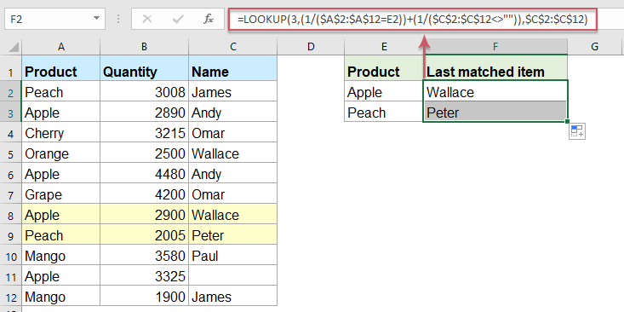
Task: Click the Insert Function fx icon
Action: [208, 19]
